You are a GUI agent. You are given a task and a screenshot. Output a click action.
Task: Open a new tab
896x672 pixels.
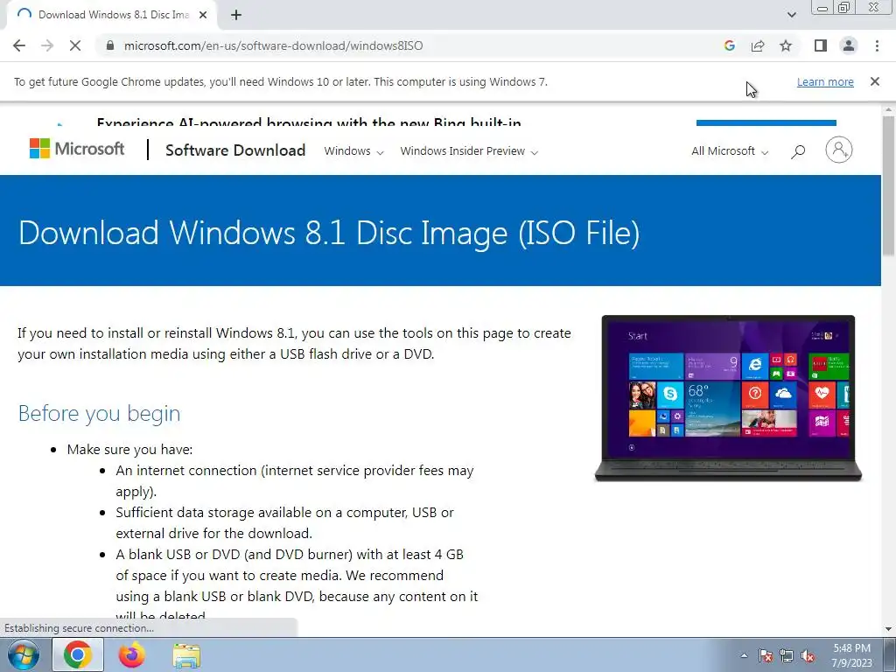click(236, 15)
